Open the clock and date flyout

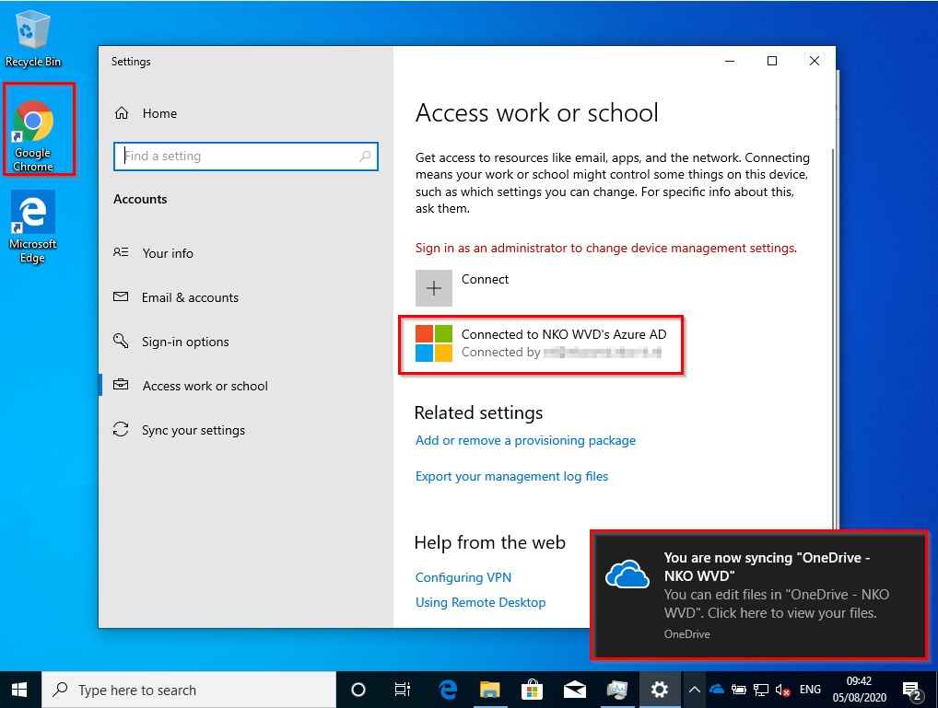(x=859, y=690)
